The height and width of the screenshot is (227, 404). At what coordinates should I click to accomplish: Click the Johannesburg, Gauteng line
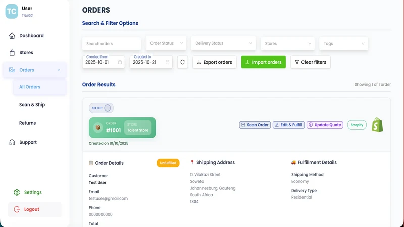click(213, 188)
